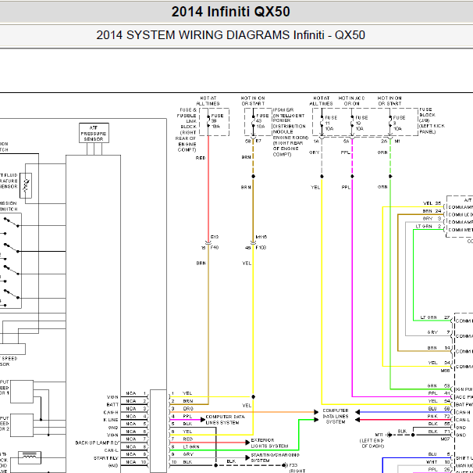This screenshot has height=473, width=473.
Task: Click pin '4 PPL' on the connector
Action: click(182, 416)
